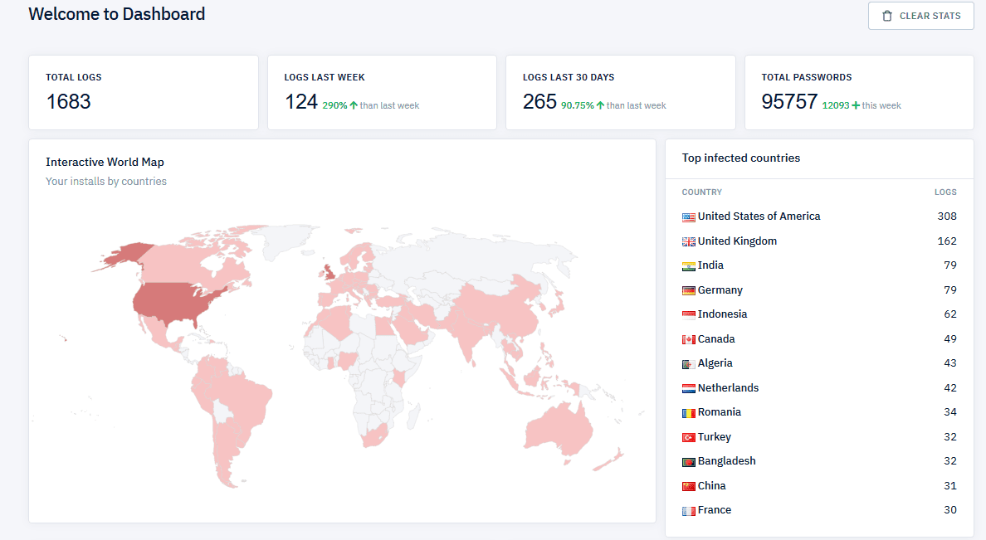This screenshot has width=986, height=540.
Task: Click the green plus icon beside 12093
Action: coord(856,105)
